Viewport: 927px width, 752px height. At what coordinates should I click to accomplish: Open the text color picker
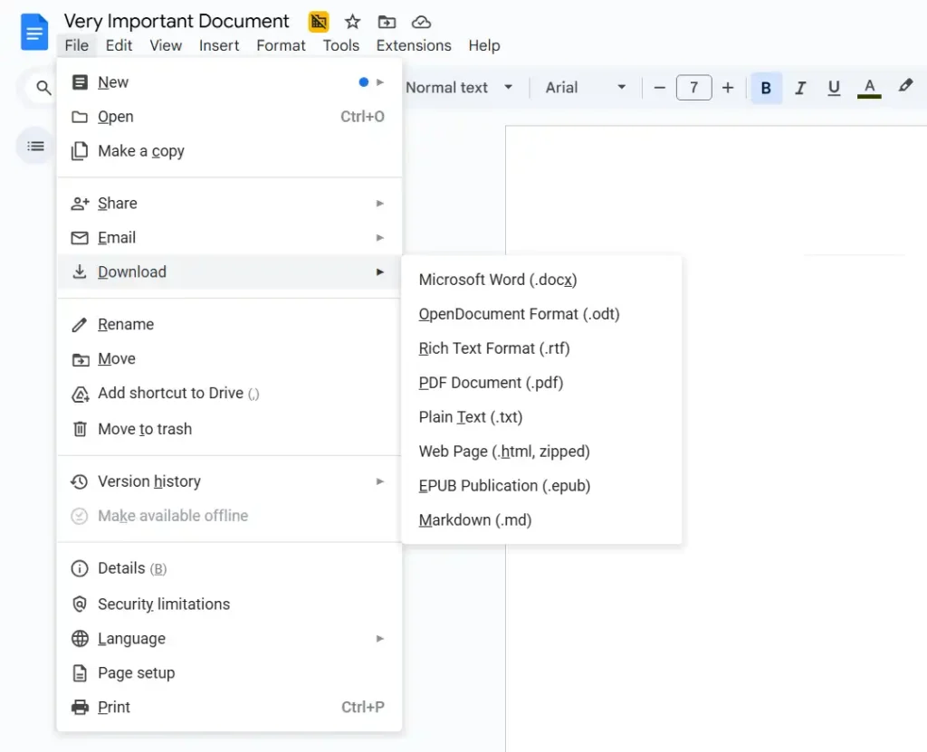click(869, 88)
